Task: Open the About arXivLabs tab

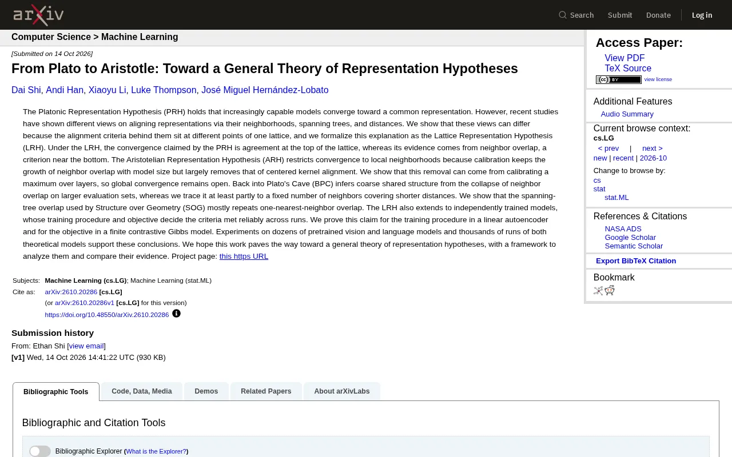Action: (x=342, y=391)
